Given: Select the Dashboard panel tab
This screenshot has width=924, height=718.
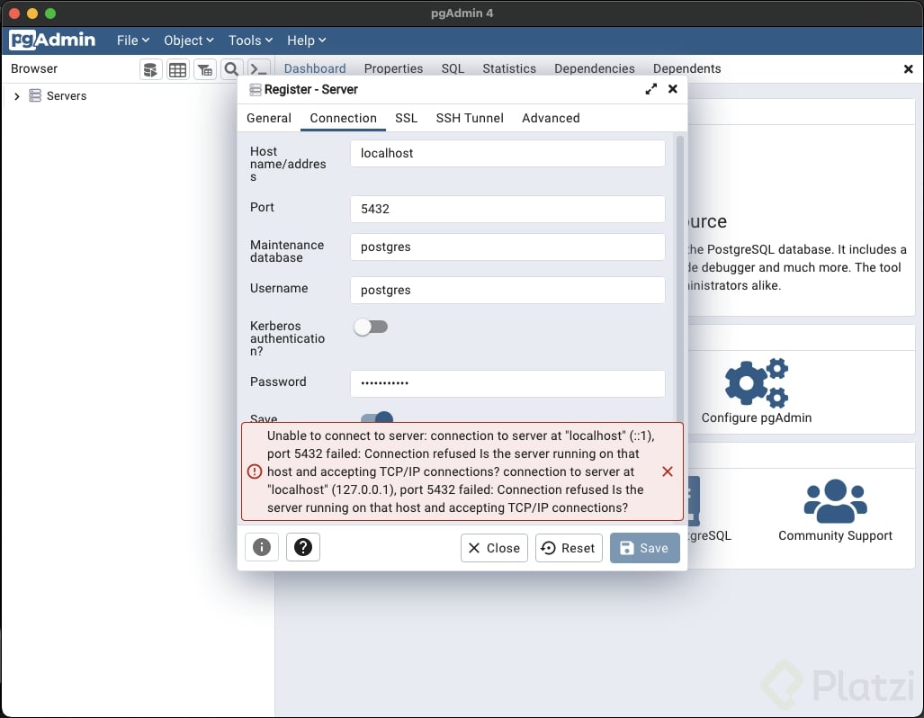Looking at the screenshot, I should (x=315, y=68).
